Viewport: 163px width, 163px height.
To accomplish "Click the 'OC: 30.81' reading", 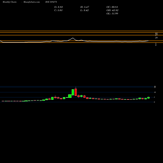I will 112,7.
